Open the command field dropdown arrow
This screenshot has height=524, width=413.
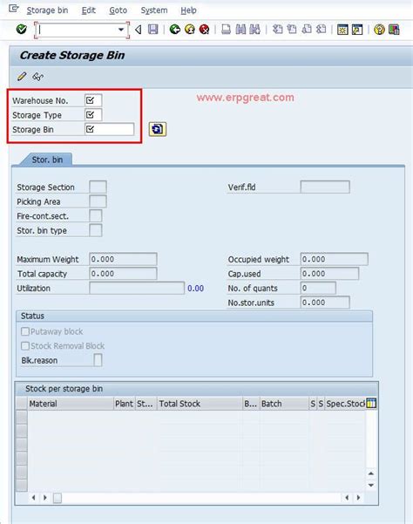(121, 30)
